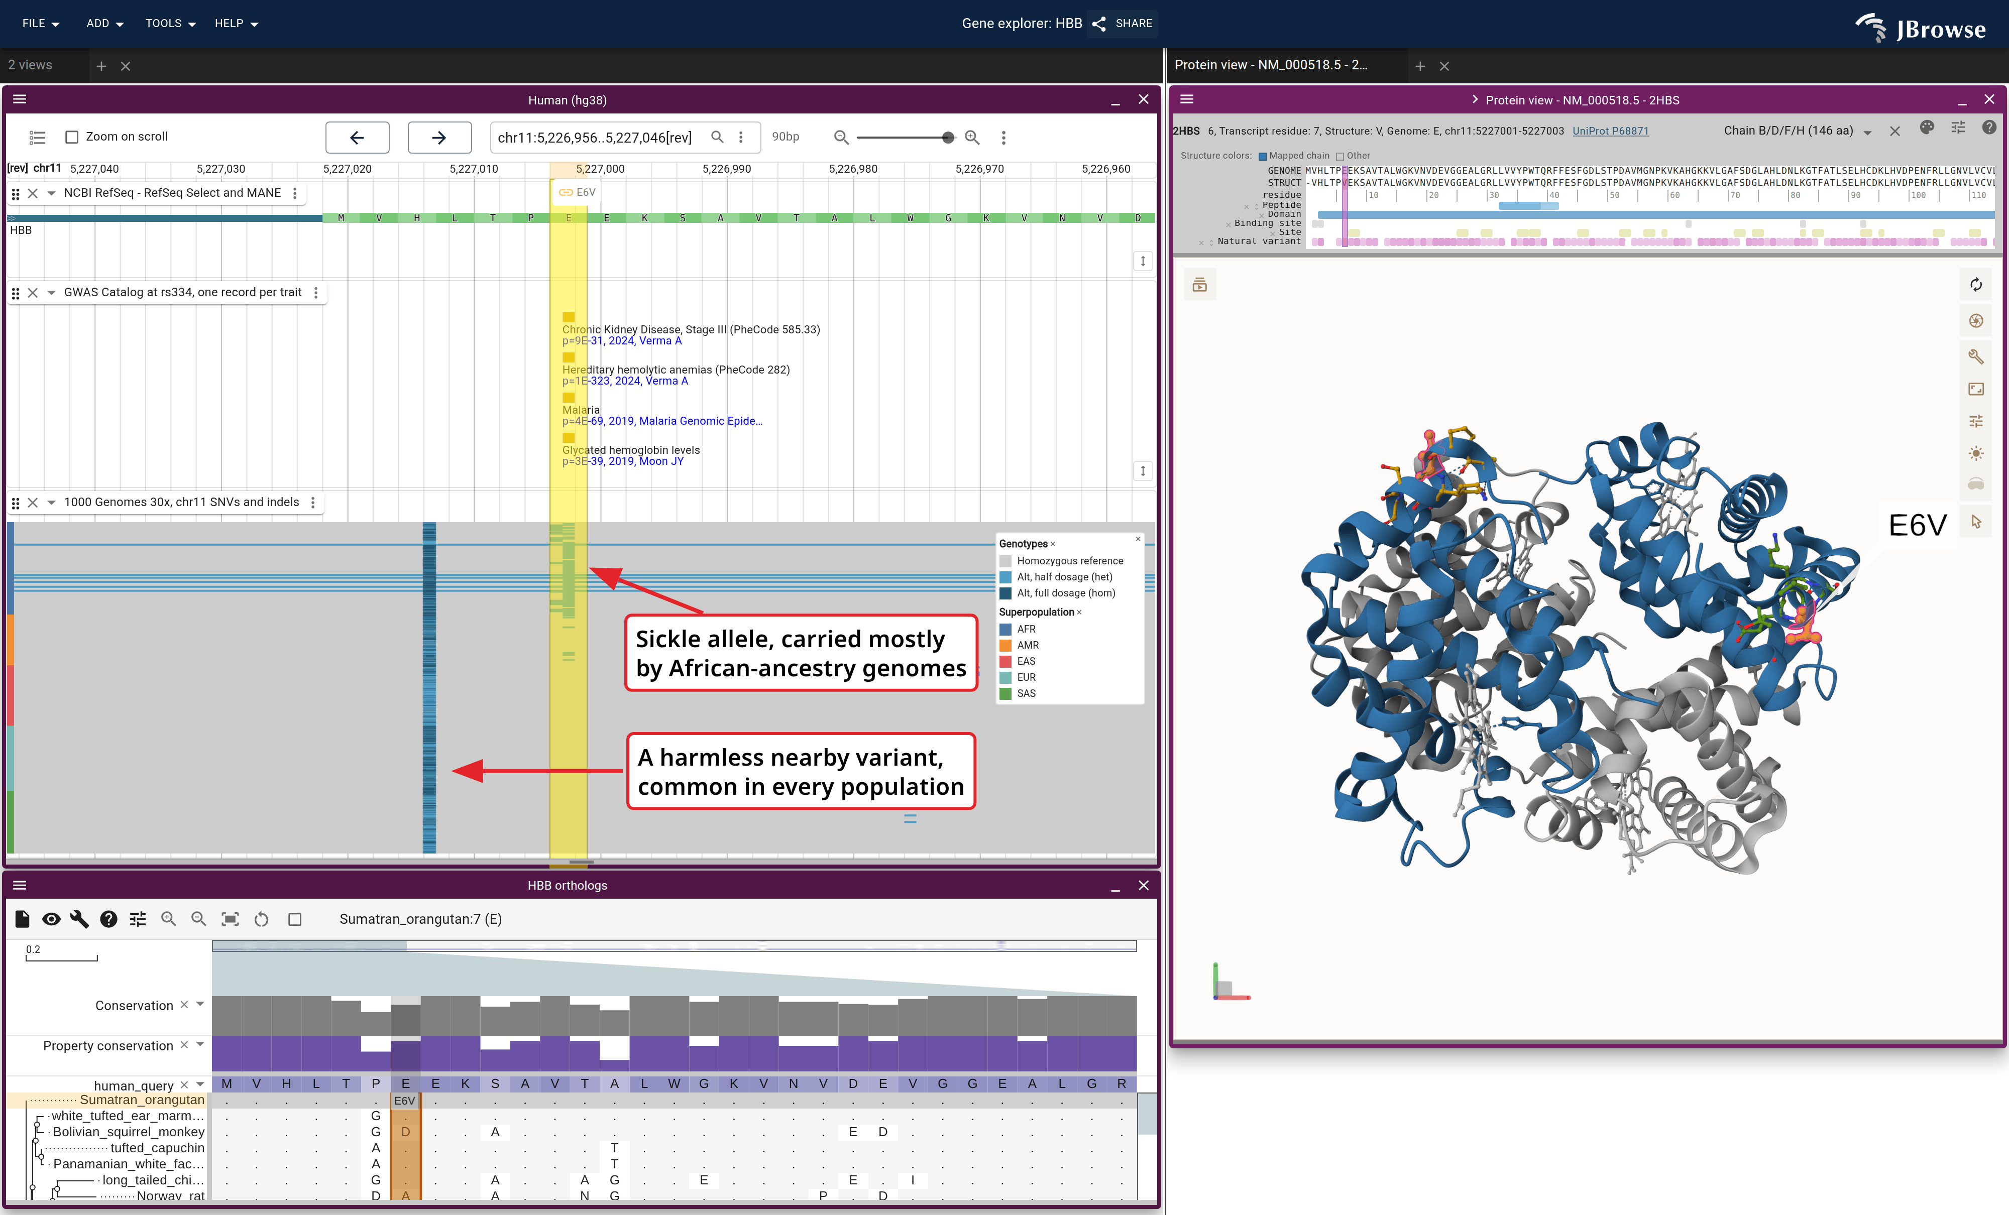Toggle the Other structure color checkbox
Viewport: 2009px width, 1215px height.
click(x=1340, y=157)
